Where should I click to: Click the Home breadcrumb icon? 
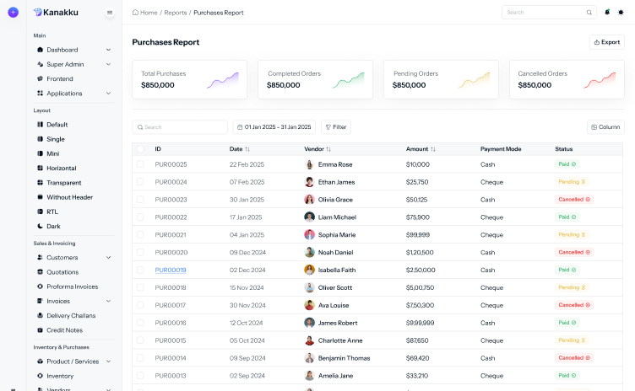[136, 13]
